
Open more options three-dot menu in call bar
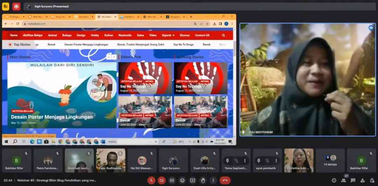213,180
